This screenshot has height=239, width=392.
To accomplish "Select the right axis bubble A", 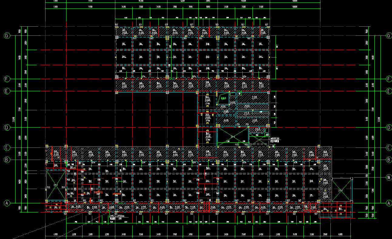I will [x=388, y=203].
